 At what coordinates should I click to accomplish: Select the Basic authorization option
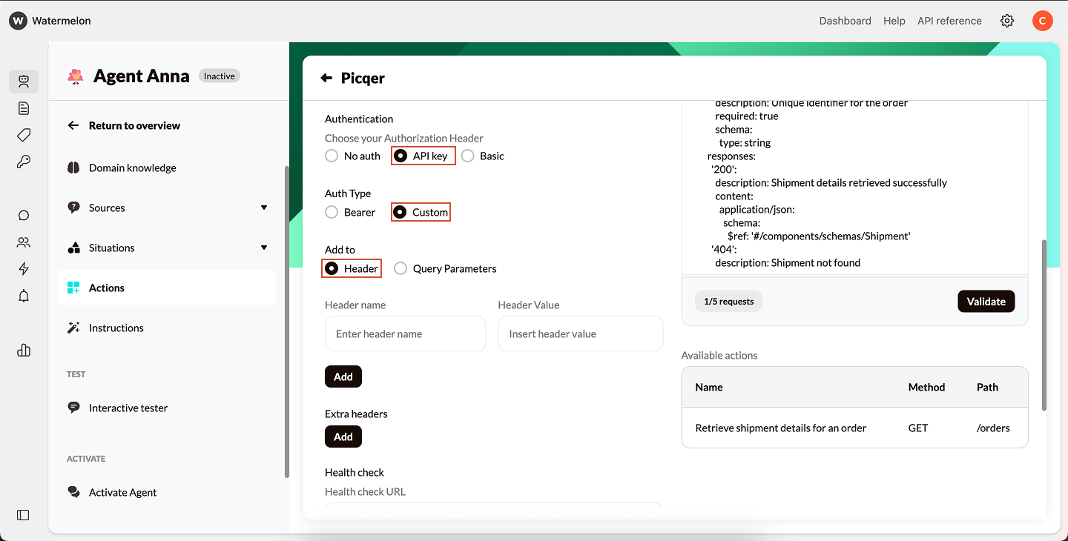click(x=467, y=156)
